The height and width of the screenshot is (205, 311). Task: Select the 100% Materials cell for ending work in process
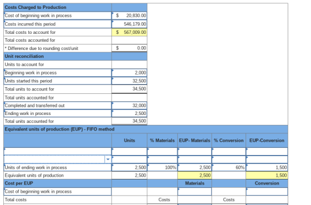coord(162,167)
